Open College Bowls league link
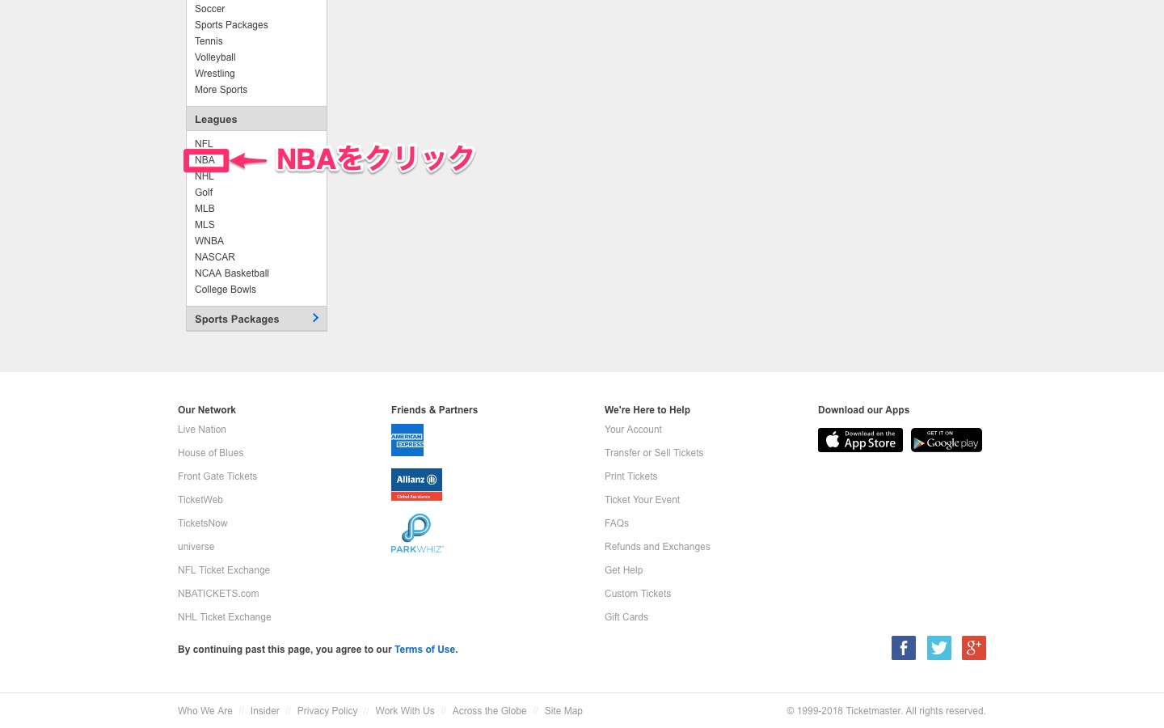This screenshot has height=728, width=1164. 226,290
